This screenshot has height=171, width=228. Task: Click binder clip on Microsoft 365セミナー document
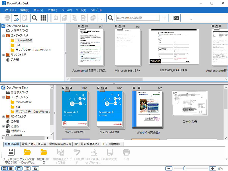tap(120, 27)
